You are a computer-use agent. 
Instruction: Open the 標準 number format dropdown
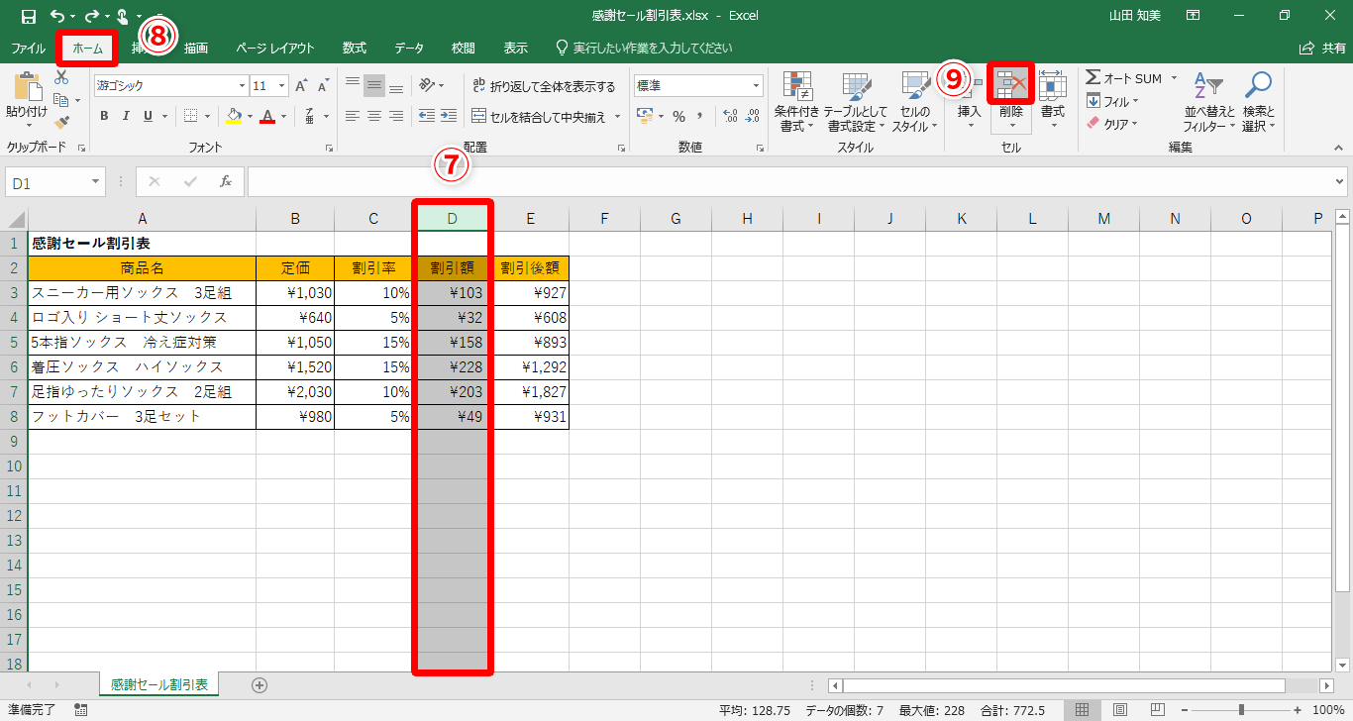[x=756, y=86]
